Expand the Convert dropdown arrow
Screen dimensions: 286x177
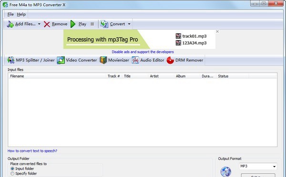click(x=129, y=24)
